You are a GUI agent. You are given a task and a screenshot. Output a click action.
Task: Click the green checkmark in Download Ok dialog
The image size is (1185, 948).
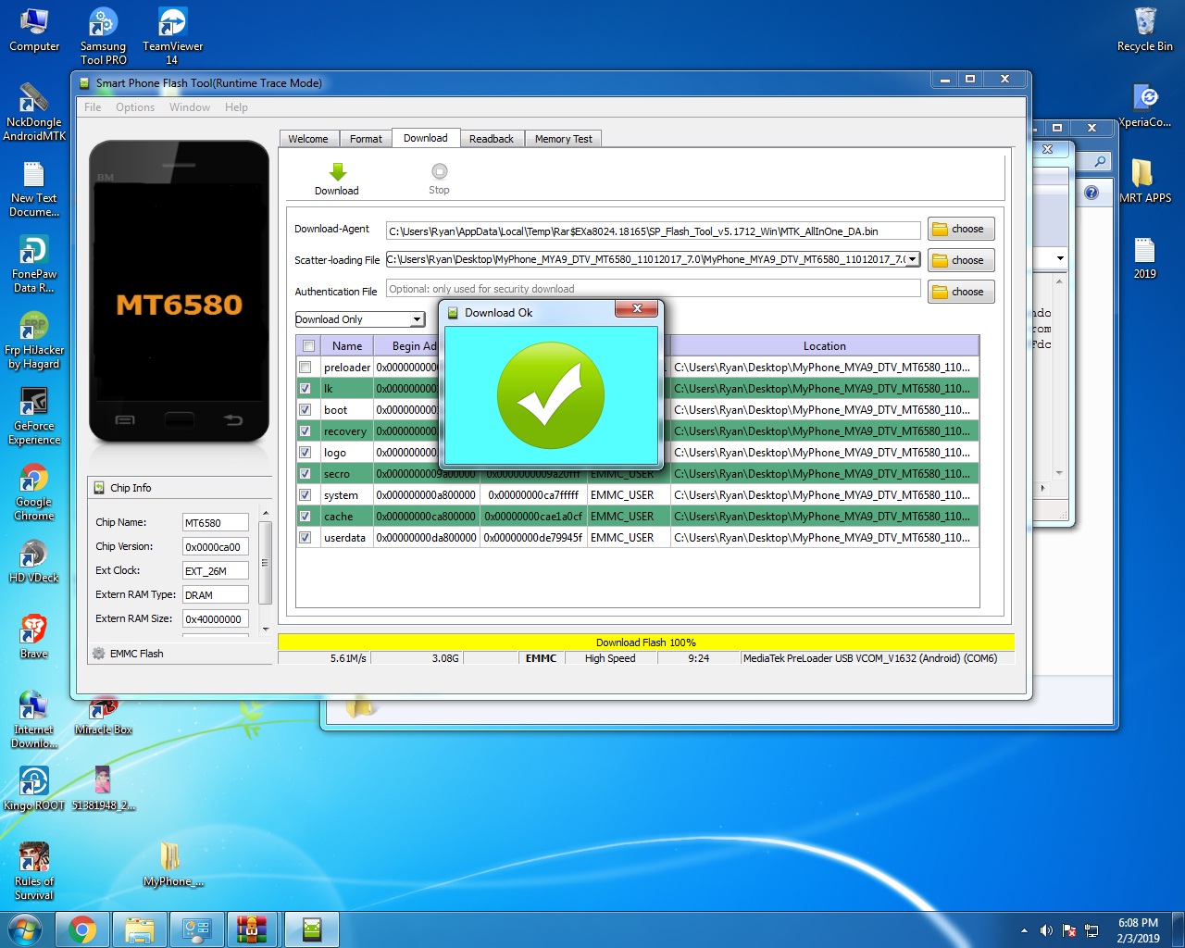point(551,395)
